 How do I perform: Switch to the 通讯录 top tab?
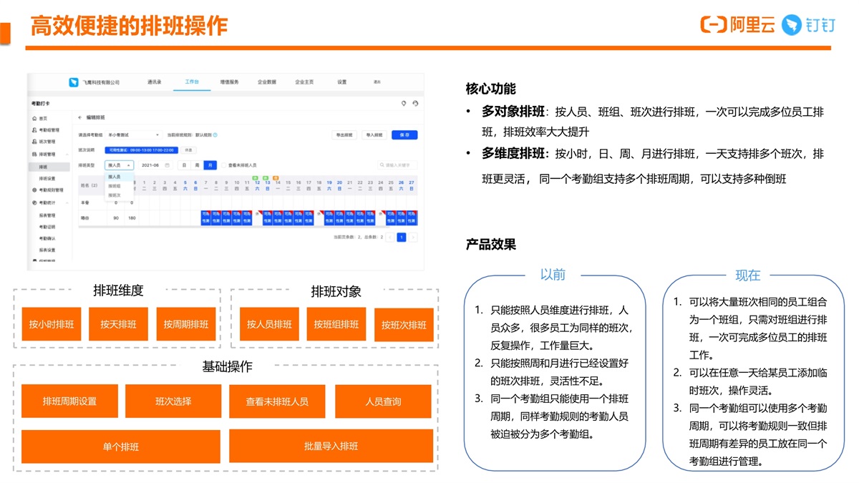pyautogui.click(x=155, y=82)
